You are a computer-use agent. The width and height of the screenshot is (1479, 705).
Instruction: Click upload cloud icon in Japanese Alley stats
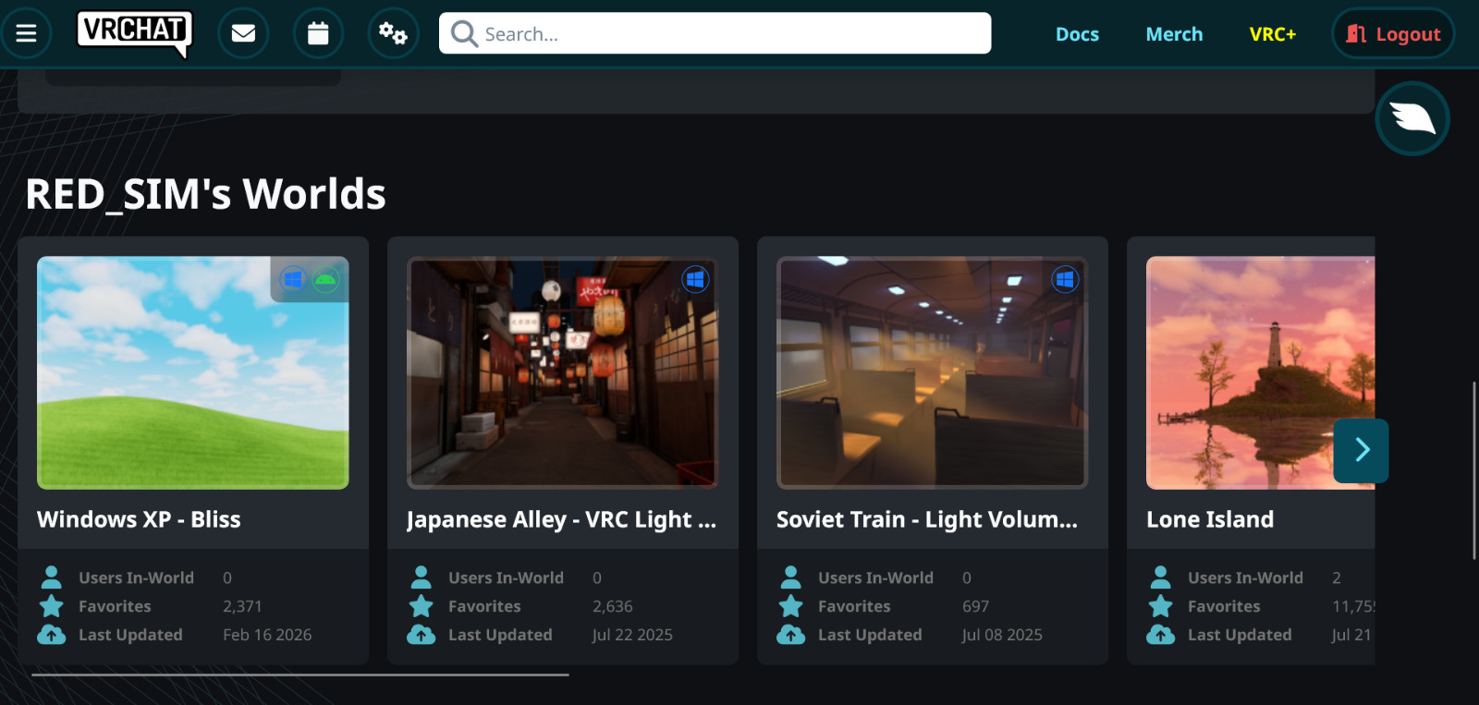422,635
